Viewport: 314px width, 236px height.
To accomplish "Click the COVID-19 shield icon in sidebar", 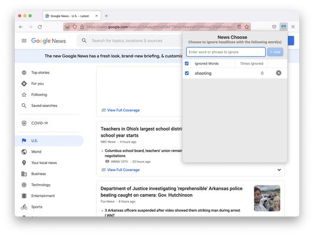I will pyautogui.click(x=24, y=123).
